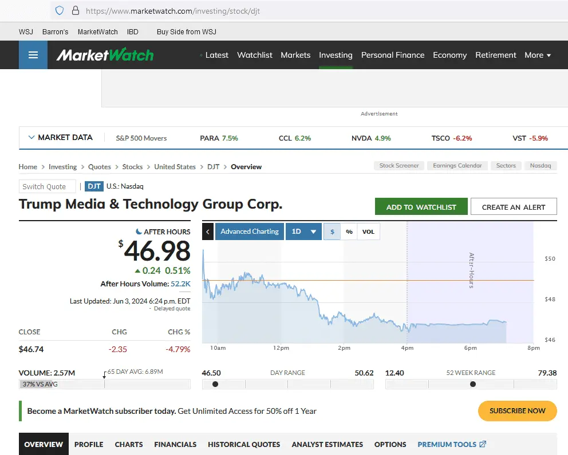Click the DJT ticker badge
Viewport: 568px width, 455px height.
click(94, 186)
